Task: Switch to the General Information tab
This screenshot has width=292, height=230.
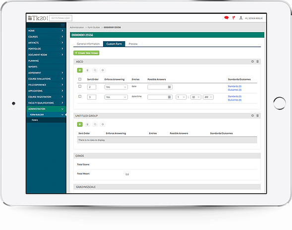Action: tap(88, 44)
